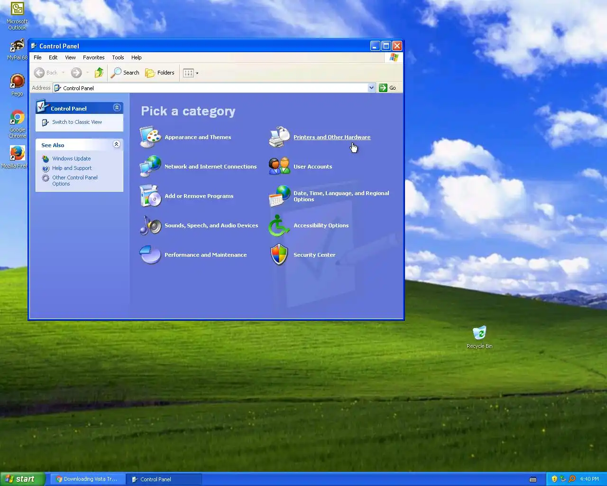The height and width of the screenshot is (486, 607).
Task: Click Add or Remove Programs text link
Action: pyautogui.click(x=199, y=196)
